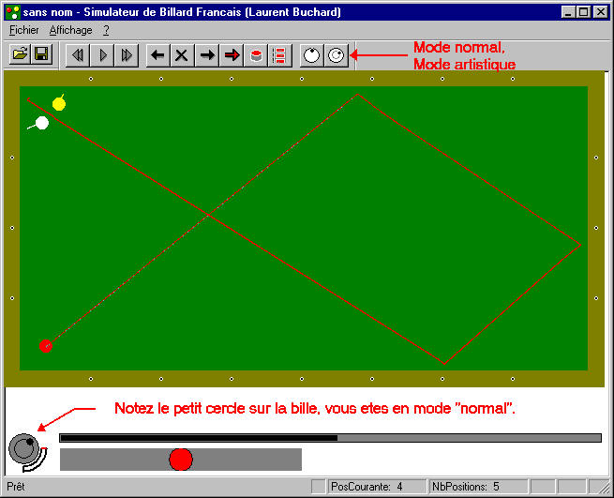
Task: Click the red list toolbar icon
Action: pos(278,55)
